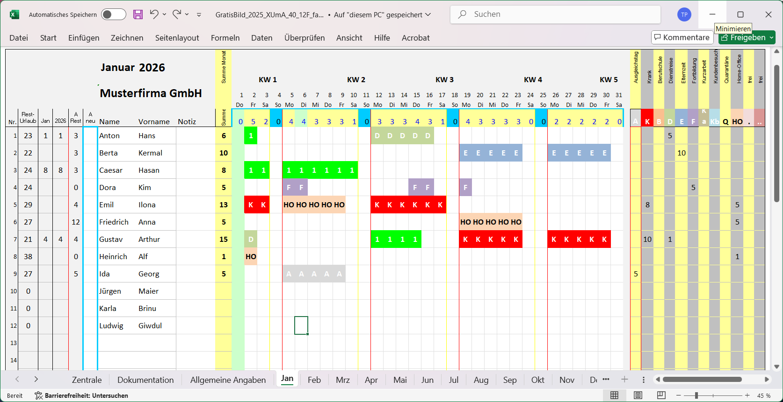Click the user account avatar TP
The height and width of the screenshot is (402, 783).
684,14
